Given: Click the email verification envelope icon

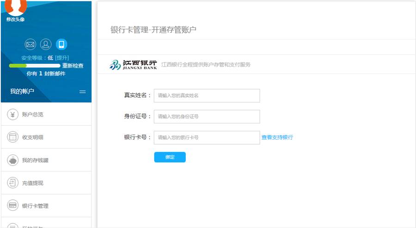Looking at the screenshot, I should click(30, 44).
